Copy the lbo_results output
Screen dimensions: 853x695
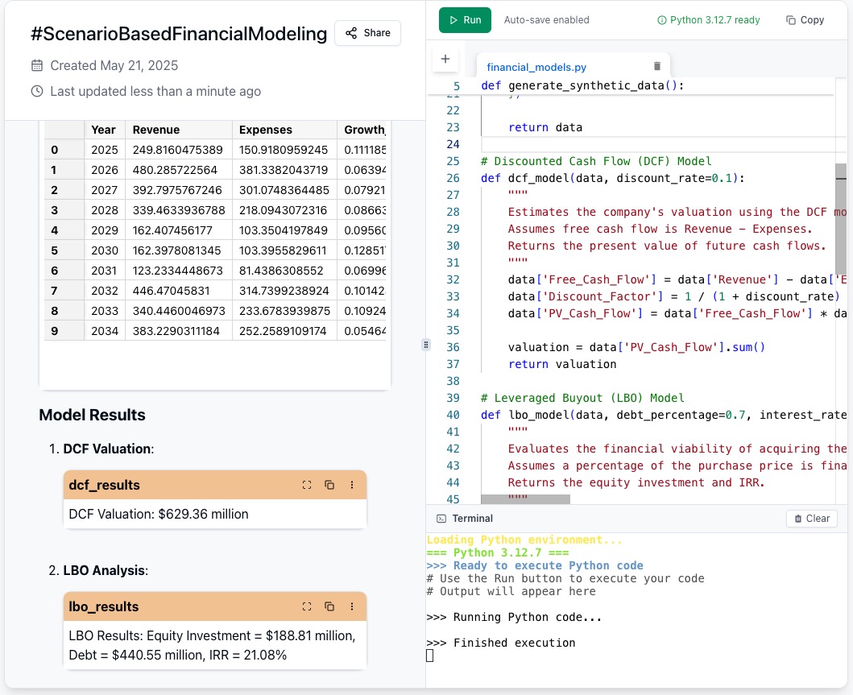tap(329, 606)
